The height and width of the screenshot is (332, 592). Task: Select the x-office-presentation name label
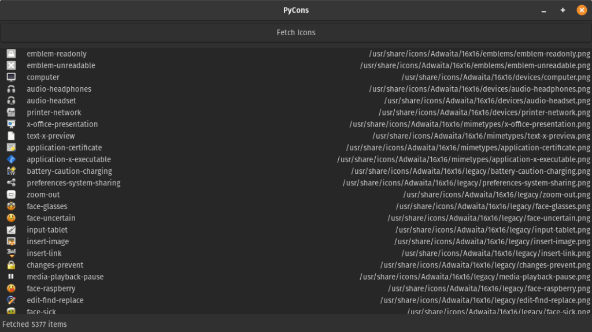62,124
